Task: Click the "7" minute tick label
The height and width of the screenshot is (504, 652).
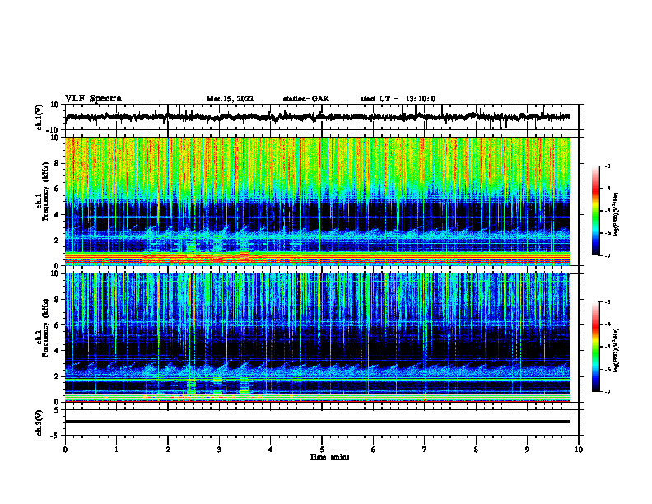Action: point(425,450)
